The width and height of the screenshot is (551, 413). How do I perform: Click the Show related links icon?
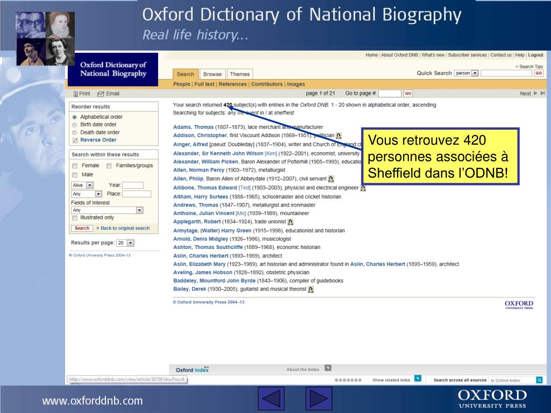(418, 379)
